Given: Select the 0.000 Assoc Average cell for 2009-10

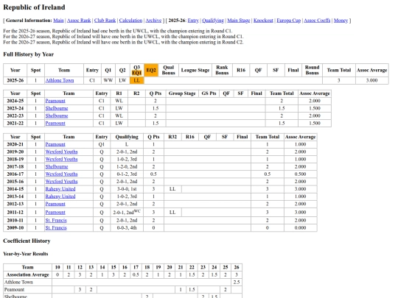Looking at the screenshot, I should tap(300, 228).
